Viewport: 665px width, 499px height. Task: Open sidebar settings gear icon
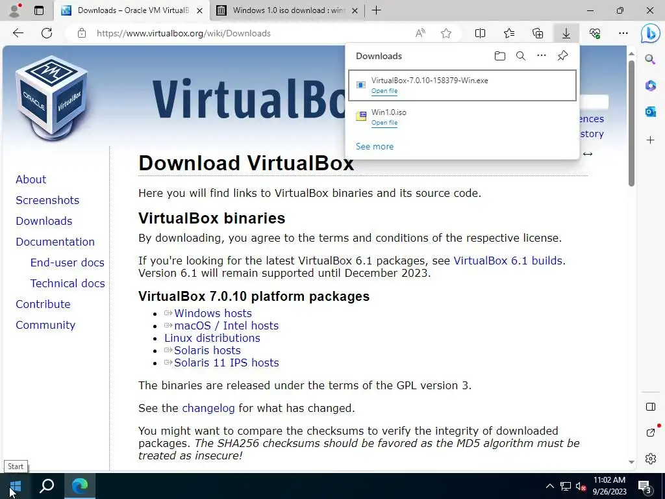[651, 459]
